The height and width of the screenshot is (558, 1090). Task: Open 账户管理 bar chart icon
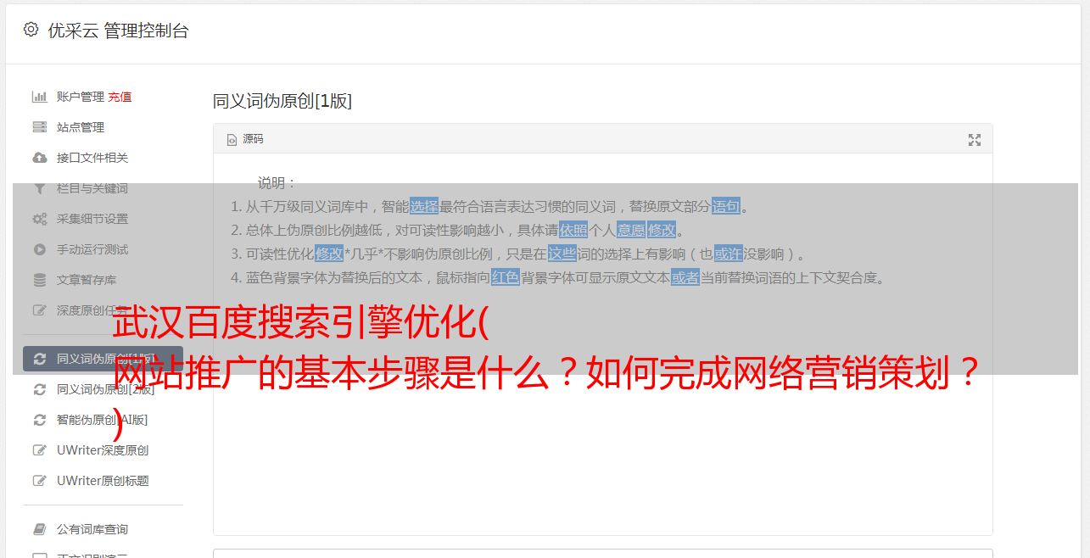(x=39, y=97)
